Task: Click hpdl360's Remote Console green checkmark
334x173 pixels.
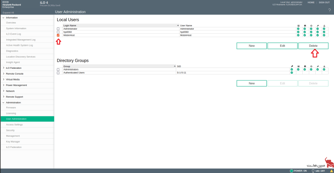Action: click(298, 32)
